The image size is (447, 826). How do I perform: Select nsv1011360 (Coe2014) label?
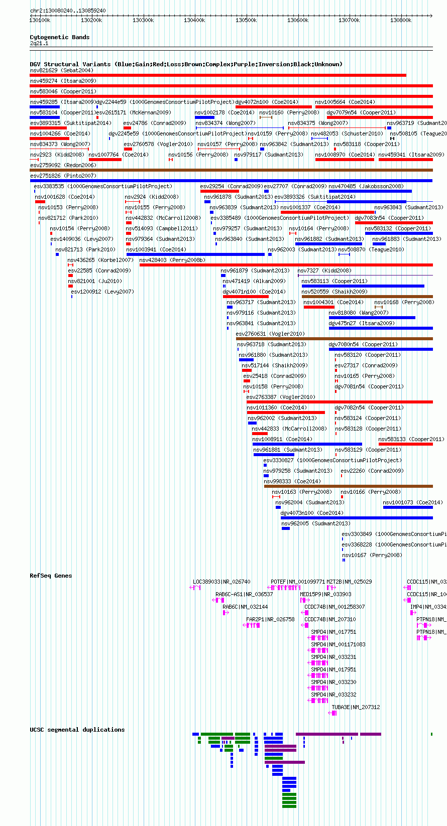pyautogui.click(x=277, y=407)
